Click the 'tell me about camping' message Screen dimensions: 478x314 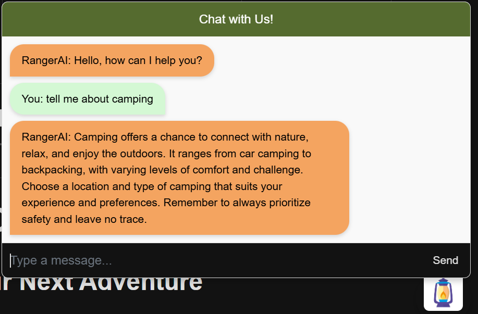88,99
